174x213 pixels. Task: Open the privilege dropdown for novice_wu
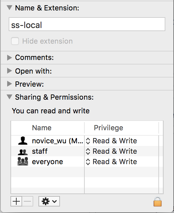pos(111,141)
